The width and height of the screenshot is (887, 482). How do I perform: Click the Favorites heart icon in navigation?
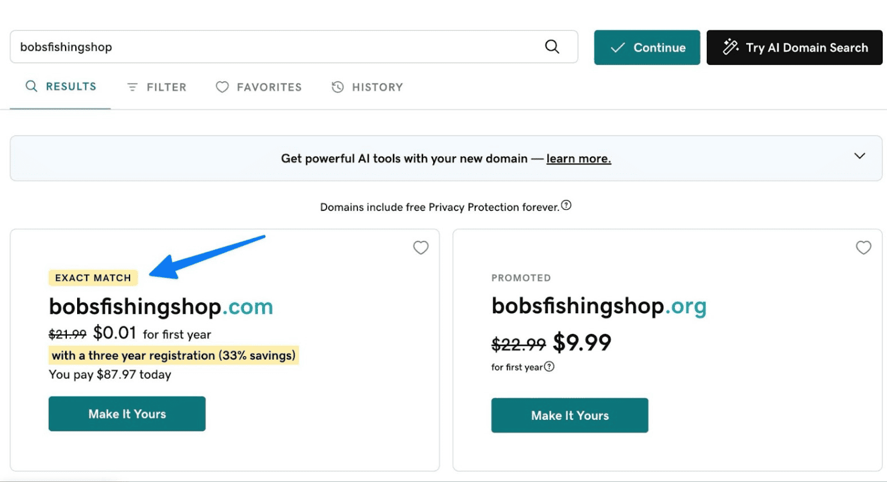click(x=222, y=86)
